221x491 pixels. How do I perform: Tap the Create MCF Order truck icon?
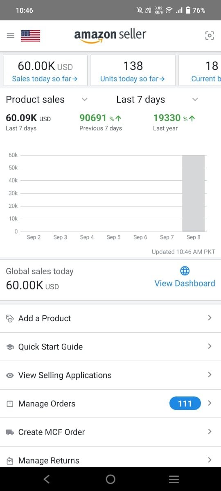[x=10, y=432]
